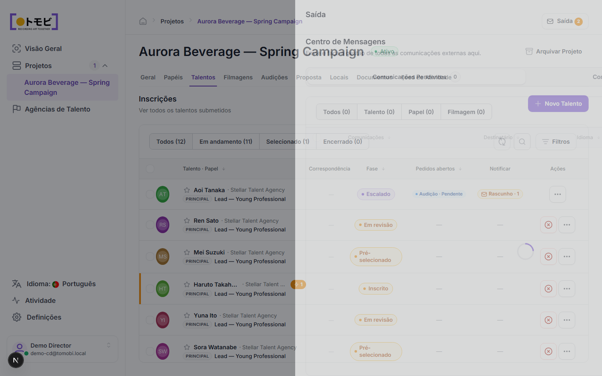Open more actions for Sora Watanabe
602x376 pixels.
(567, 351)
